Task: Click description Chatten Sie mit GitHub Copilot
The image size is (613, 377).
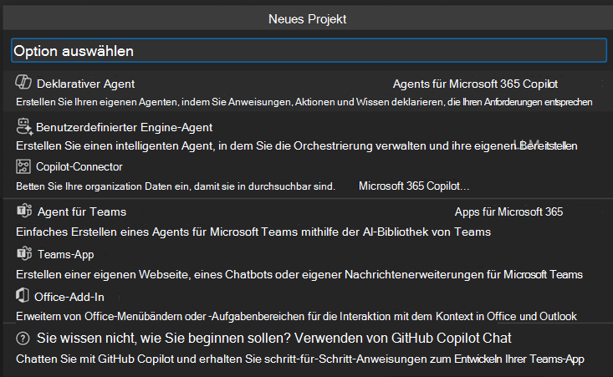Action: pos(300,359)
